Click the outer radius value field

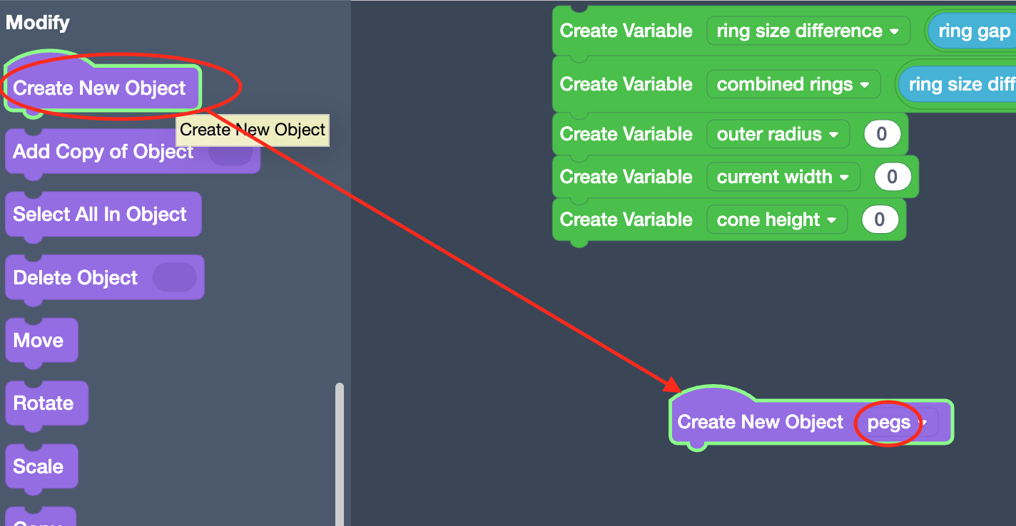point(881,135)
